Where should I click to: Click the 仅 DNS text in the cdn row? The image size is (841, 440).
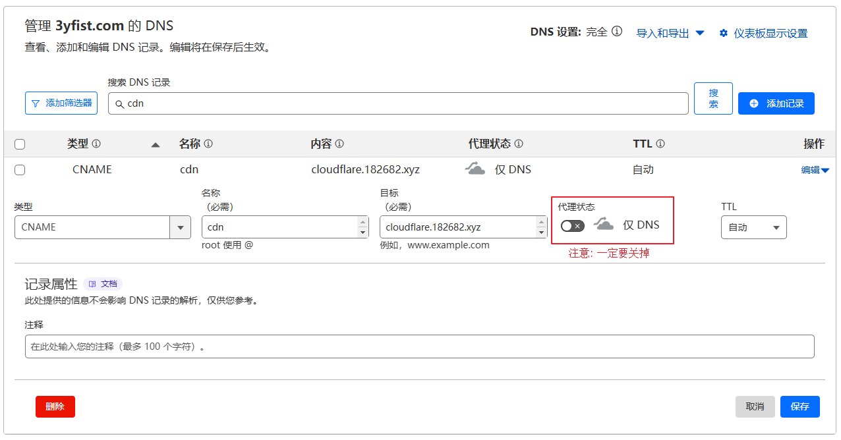pyautogui.click(x=513, y=169)
